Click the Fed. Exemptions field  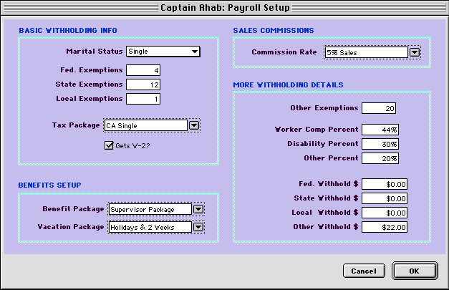(143, 70)
